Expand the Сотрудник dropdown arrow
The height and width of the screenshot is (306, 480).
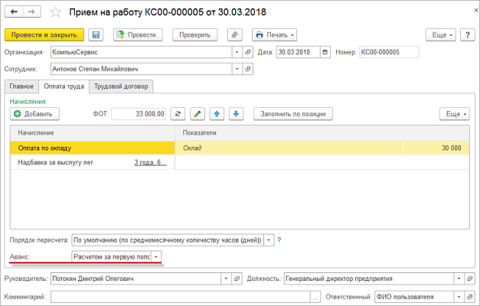[x=236, y=69]
